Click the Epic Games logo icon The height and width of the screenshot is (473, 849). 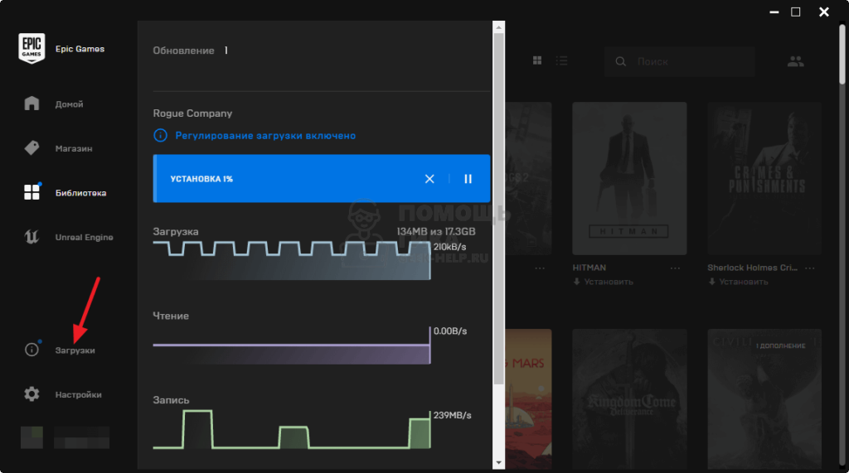(x=32, y=49)
